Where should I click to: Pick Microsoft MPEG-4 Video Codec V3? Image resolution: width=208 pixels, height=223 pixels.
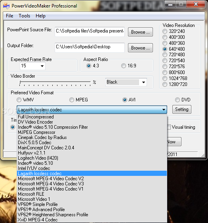click(x=92, y=184)
